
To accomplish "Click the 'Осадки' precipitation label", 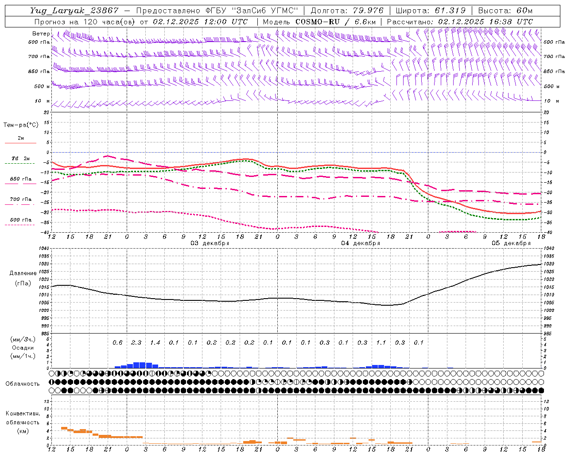I will coord(23,348).
